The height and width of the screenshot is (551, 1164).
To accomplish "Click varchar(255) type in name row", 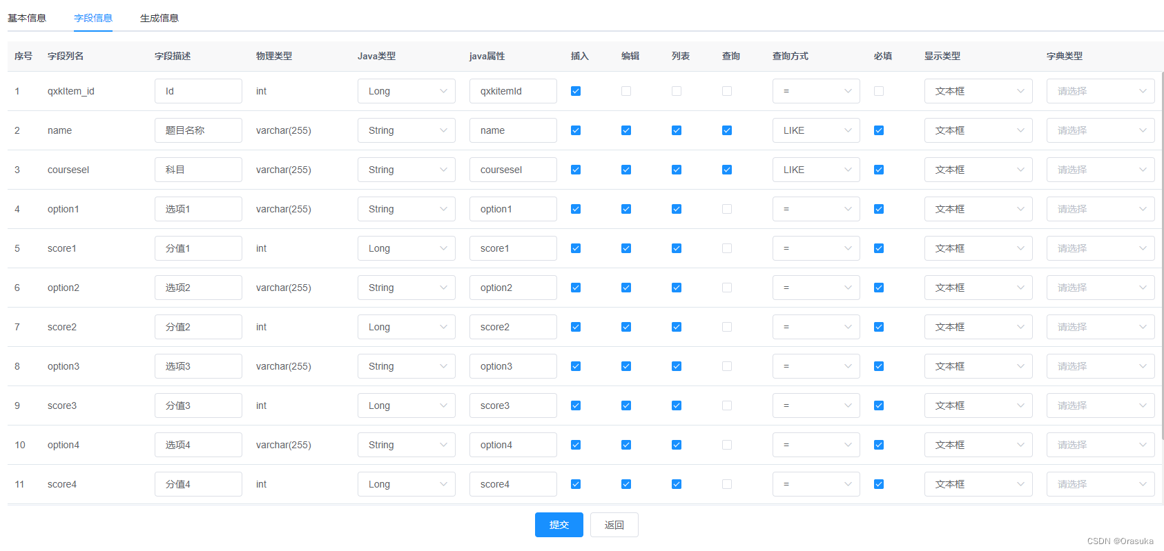I will 284,130.
